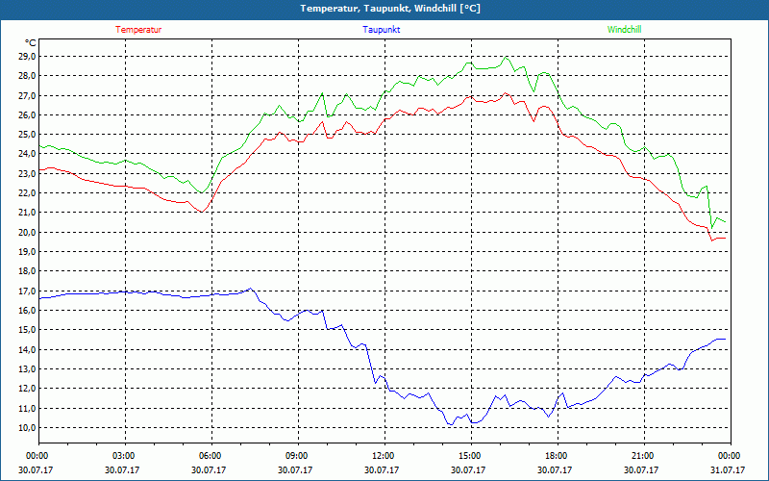Click the 06:00 time axis label
Viewport: 769px width, 481px height.
click(209, 455)
